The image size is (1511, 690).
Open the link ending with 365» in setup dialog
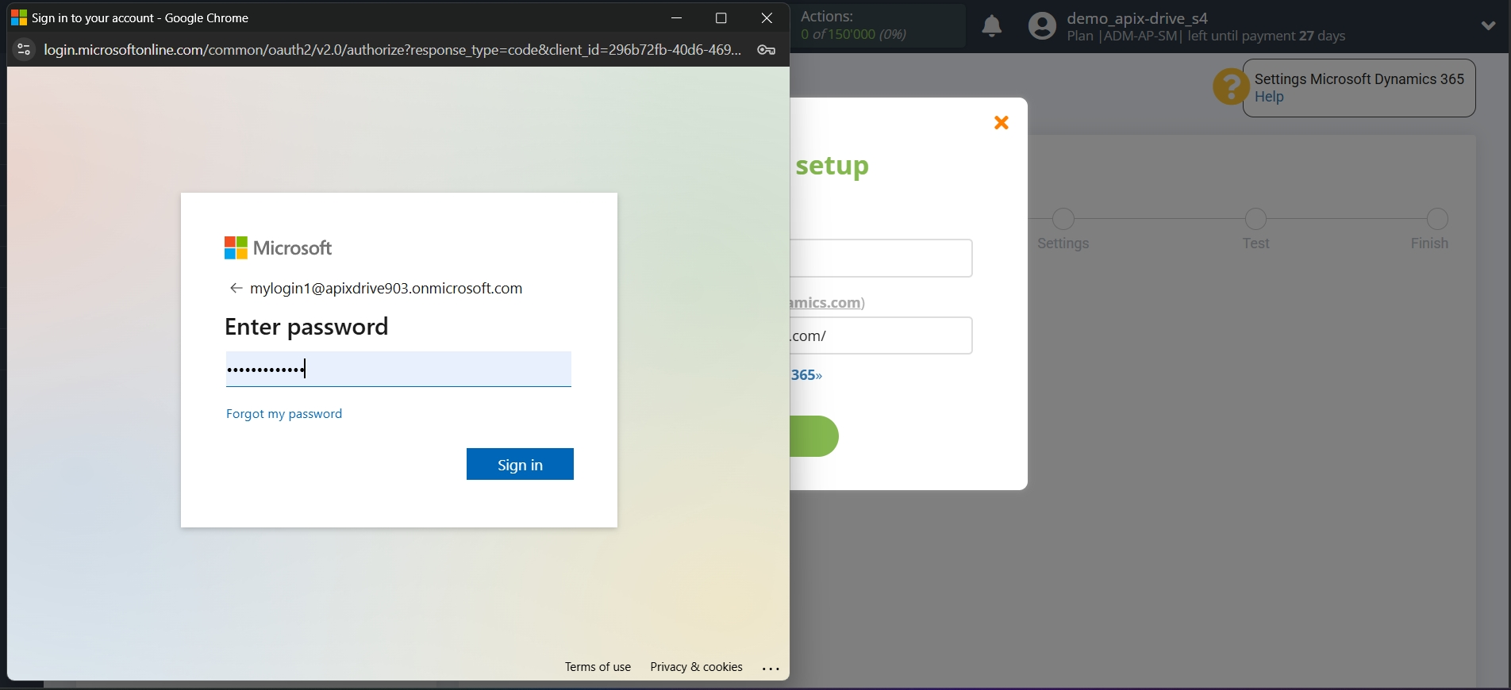(806, 375)
